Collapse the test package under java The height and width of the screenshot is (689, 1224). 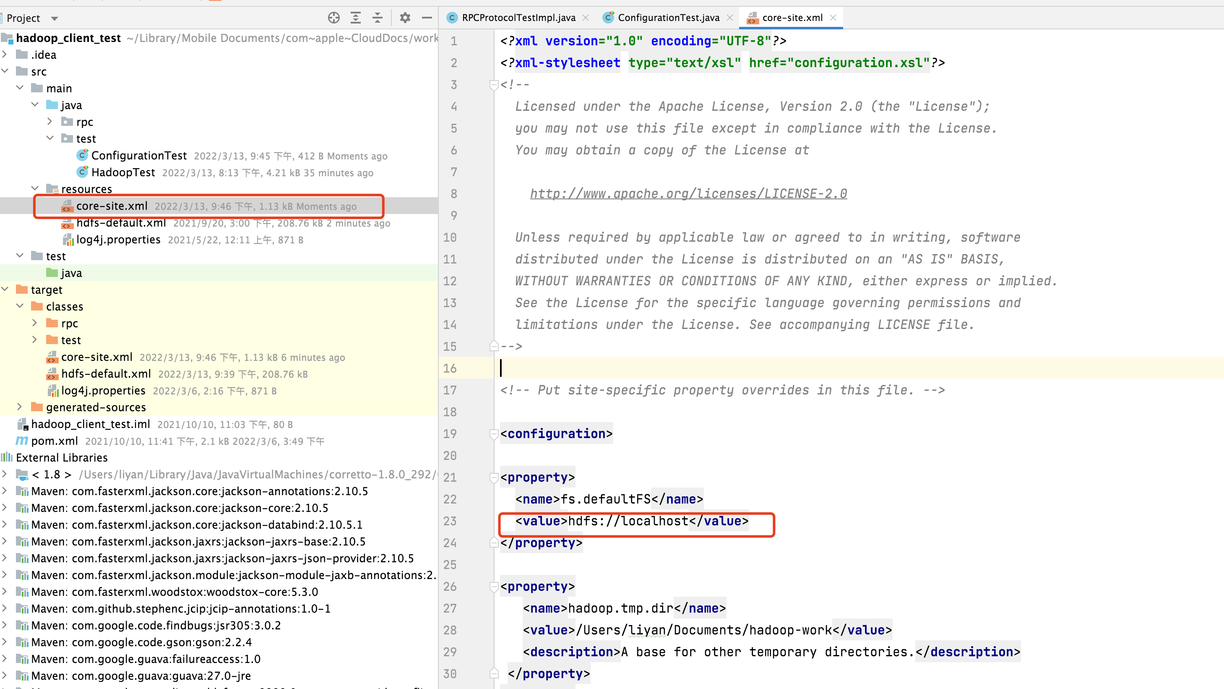coord(50,138)
